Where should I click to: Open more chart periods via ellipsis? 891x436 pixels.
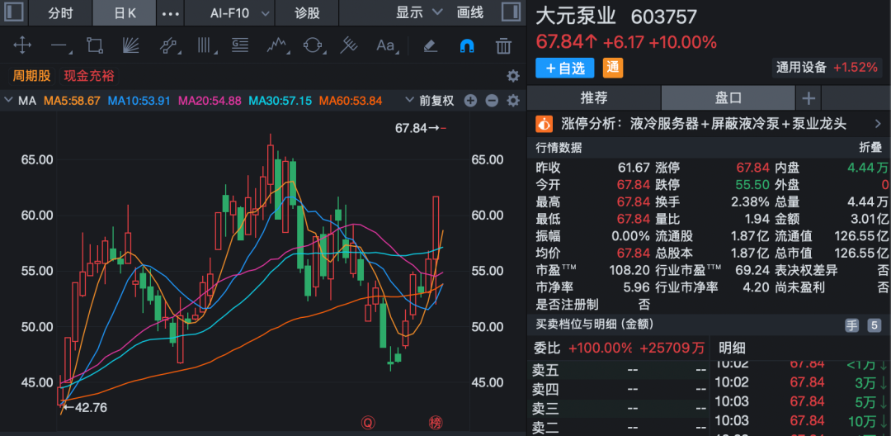click(x=171, y=13)
